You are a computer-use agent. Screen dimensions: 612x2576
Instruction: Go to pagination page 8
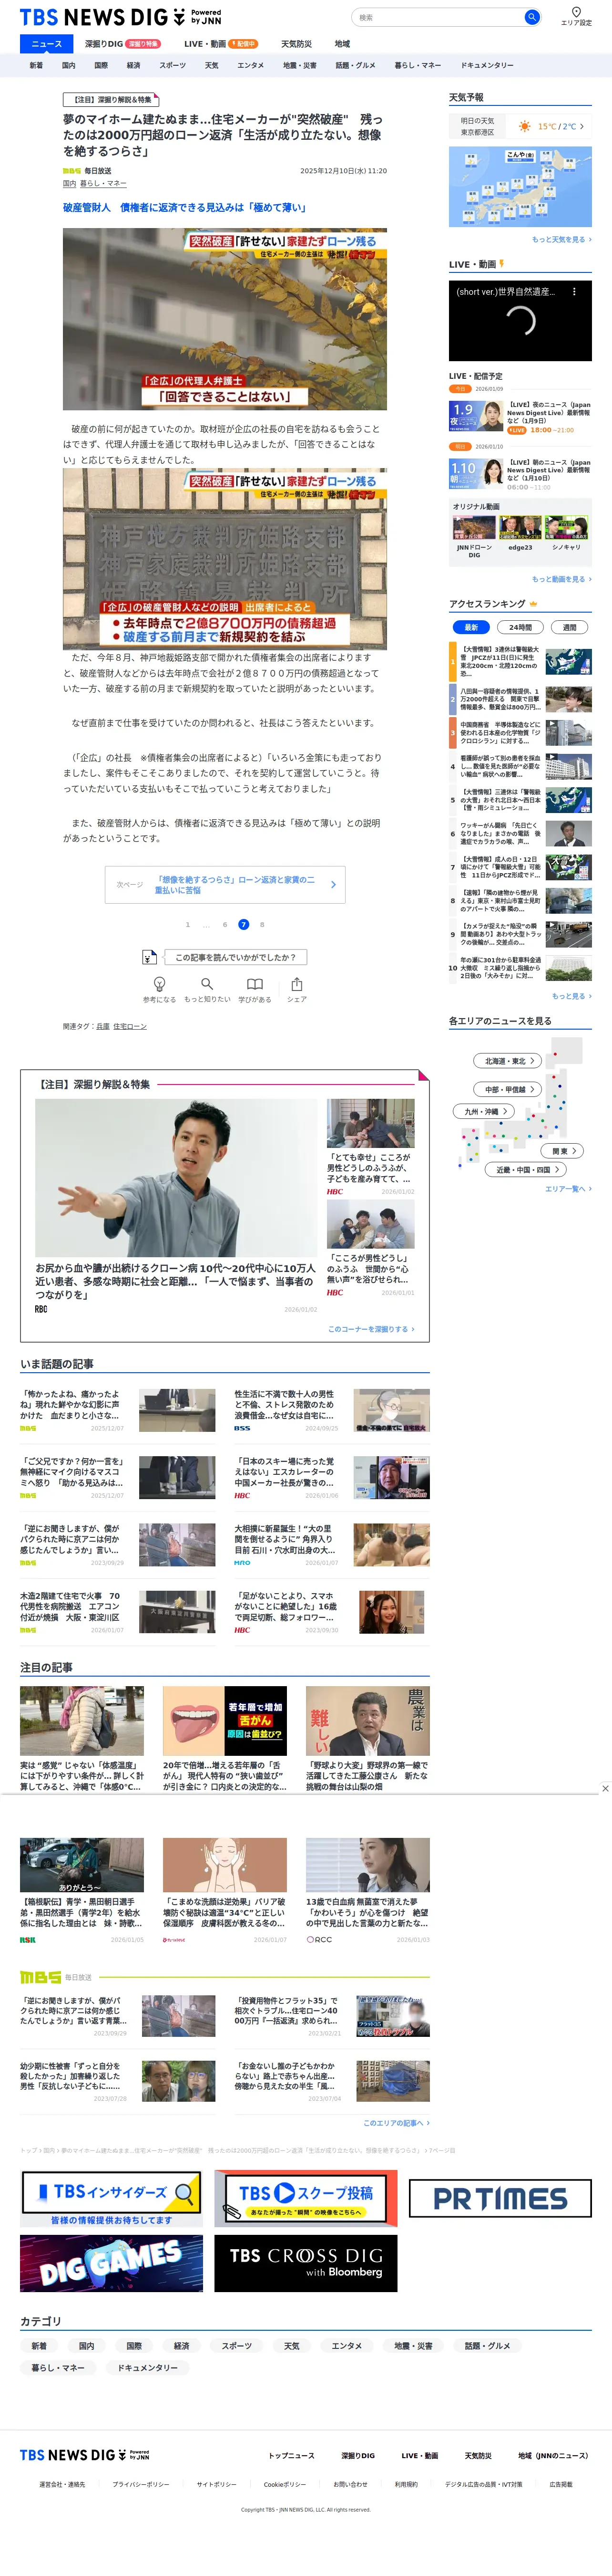263,925
